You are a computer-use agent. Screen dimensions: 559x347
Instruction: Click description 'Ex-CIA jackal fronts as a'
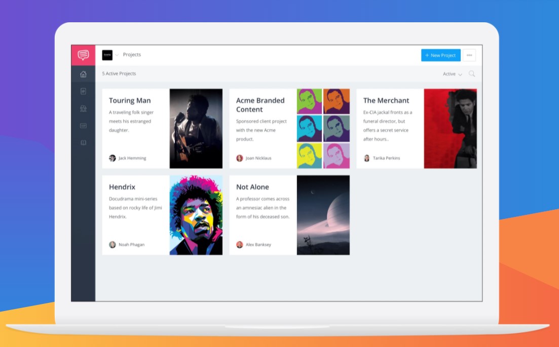pyautogui.click(x=388, y=112)
